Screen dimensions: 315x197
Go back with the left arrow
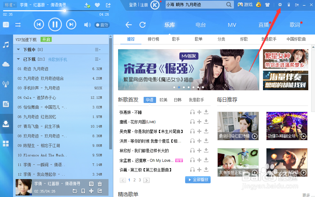tap(129, 25)
